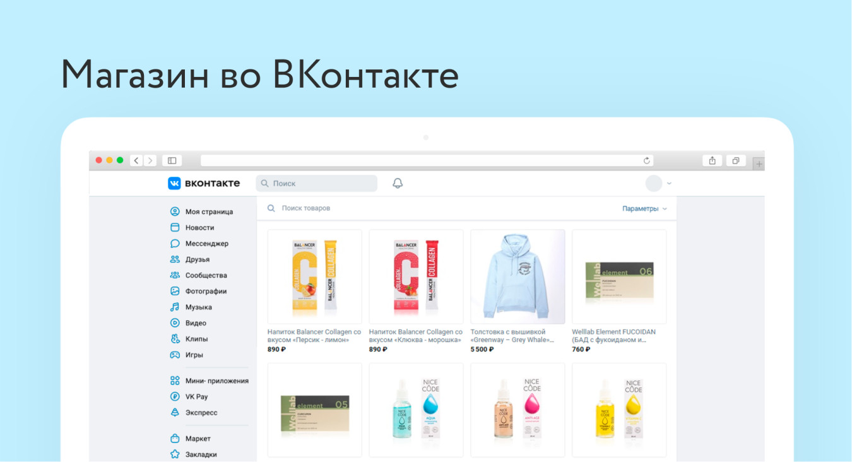This screenshot has width=852, height=462.
Task: Click the Messenger speech bubble icon
Action: pyautogui.click(x=175, y=244)
